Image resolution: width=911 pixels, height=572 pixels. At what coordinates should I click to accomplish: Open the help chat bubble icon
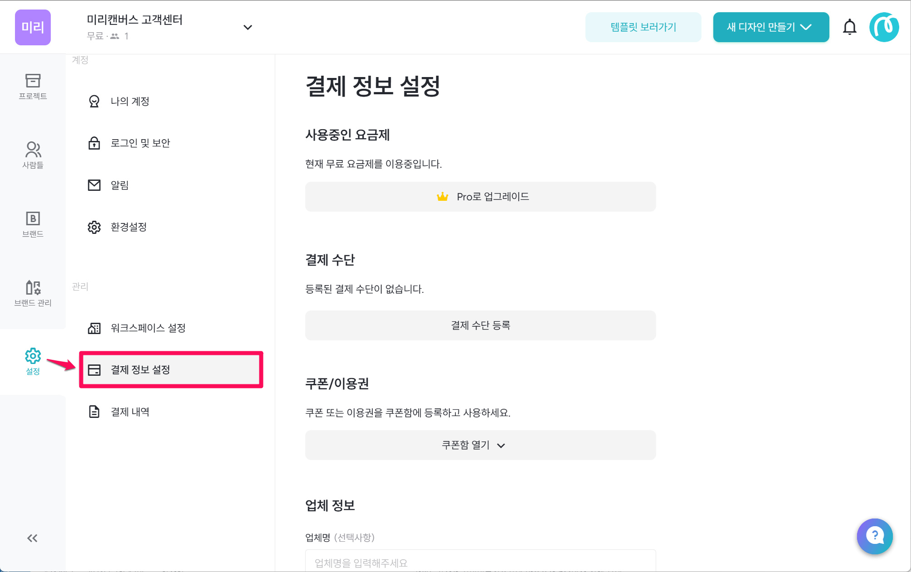[875, 536]
